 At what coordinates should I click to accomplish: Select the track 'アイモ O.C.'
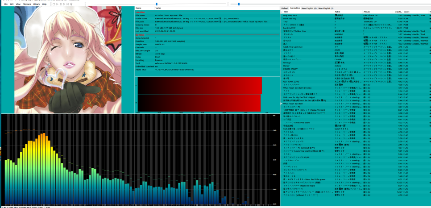point(356,132)
